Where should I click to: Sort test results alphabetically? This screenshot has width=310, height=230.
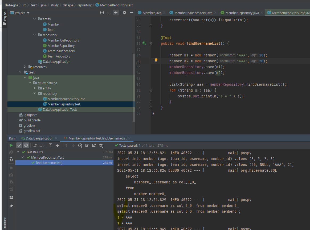(x=35, y=145)
